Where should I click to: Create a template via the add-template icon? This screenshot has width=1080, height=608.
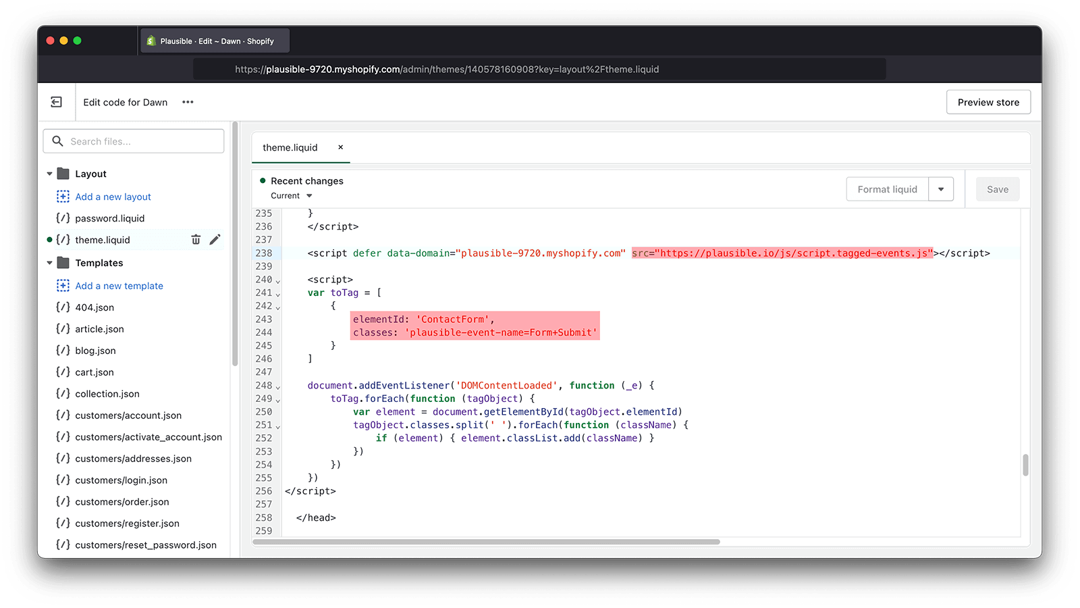point(63,285)
